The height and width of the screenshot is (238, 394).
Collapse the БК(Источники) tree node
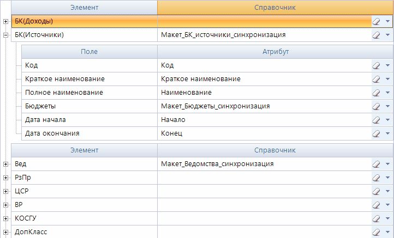pos(6,35)
